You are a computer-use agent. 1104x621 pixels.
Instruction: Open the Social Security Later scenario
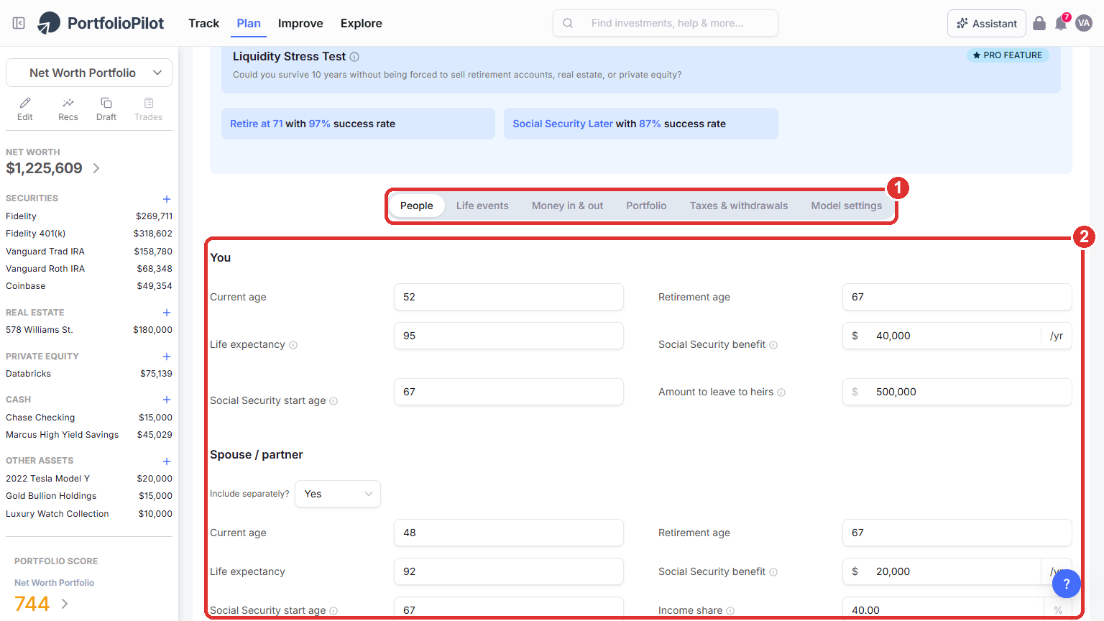tap(640, 124)
